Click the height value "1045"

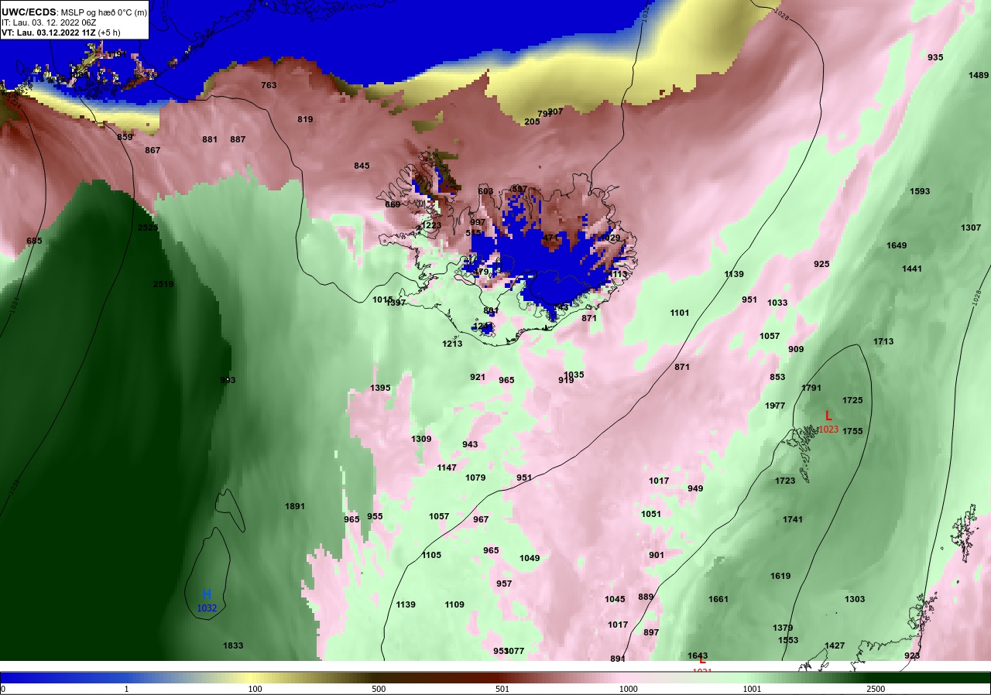(615, 599)
